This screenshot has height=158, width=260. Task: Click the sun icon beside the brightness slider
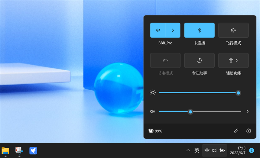pos(153,93)
